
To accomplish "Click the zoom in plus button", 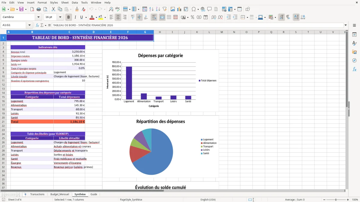I will pyautogui.click(x=348, y=200).
